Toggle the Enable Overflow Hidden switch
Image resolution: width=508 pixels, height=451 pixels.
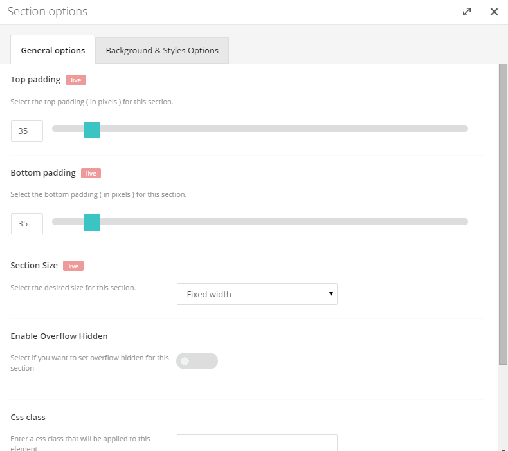point(197,361)
